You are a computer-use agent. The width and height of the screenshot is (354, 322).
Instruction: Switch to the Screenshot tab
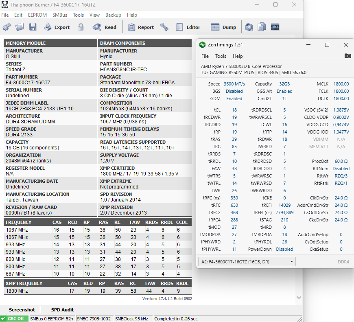(22, 310)
